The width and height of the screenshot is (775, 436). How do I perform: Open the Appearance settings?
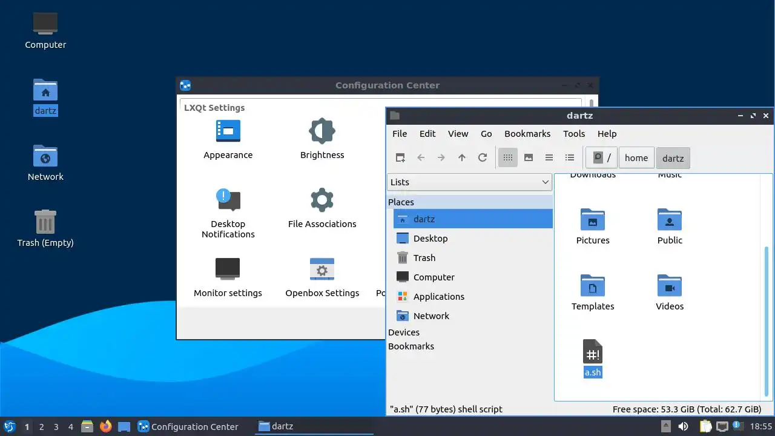(228, 139)
